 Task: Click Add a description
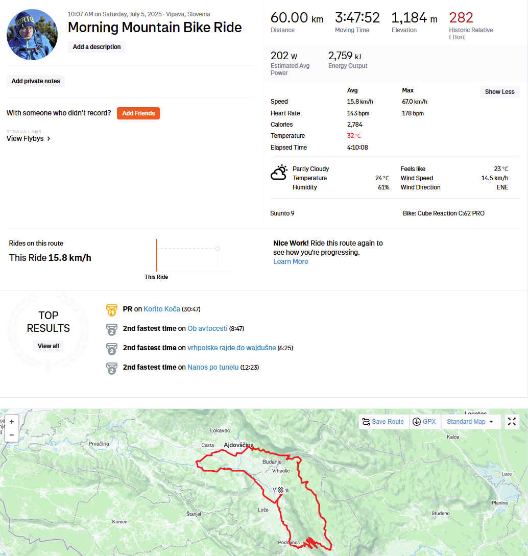click(x=97, y=47)
